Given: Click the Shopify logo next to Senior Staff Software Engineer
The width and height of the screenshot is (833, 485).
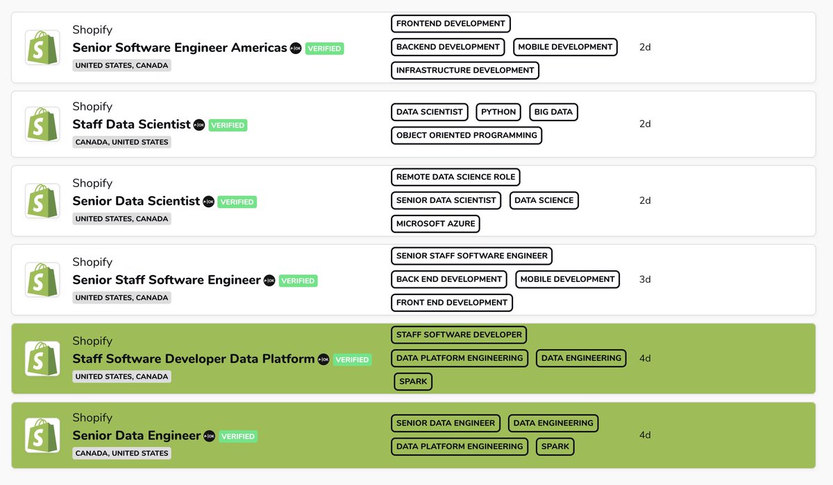Looking at the screenshot, I should [x=42, y=280].
